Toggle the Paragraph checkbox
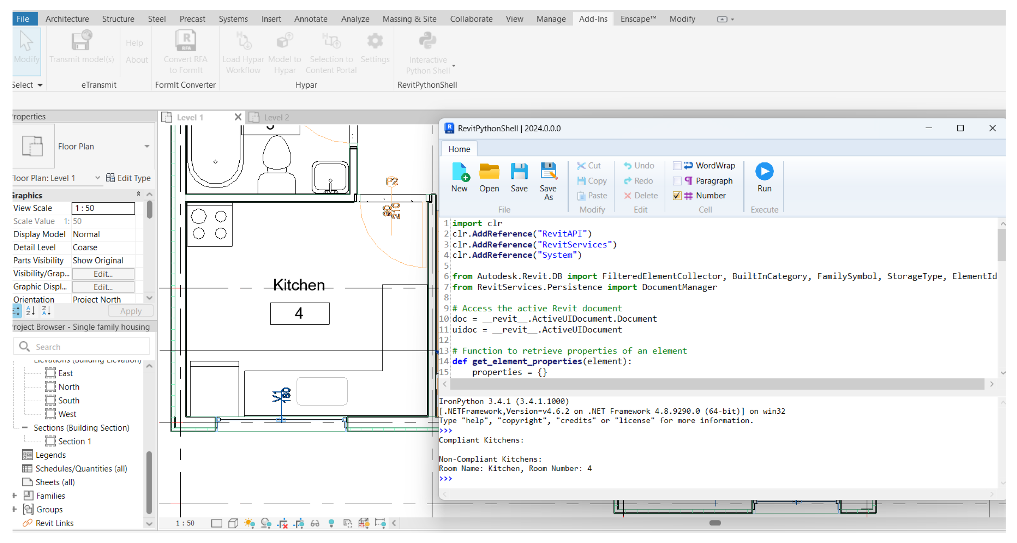Image resolution: width=1017 pixels, height=543 pixels. click(677, 181)
